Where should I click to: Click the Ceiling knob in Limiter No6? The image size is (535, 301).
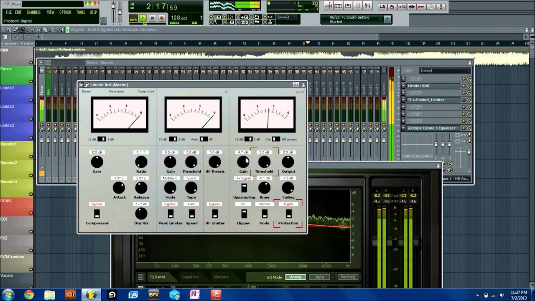pos(288,188)
